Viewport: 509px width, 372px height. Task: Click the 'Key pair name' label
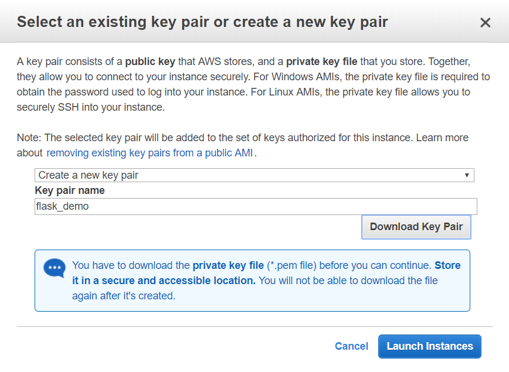(70, 190)
